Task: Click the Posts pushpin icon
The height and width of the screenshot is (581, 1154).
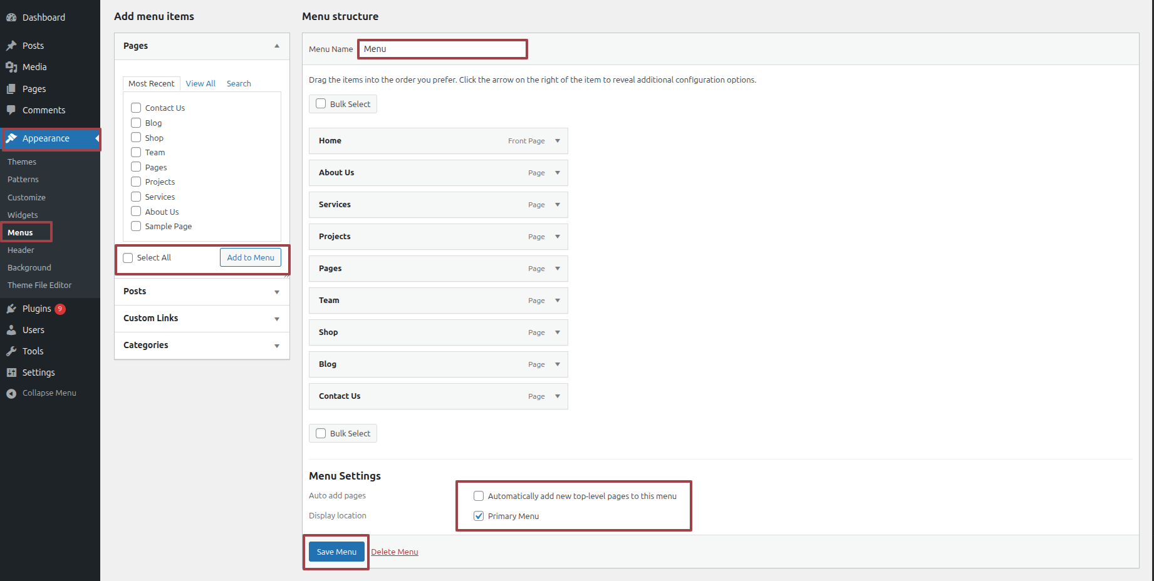Action: 11,46
